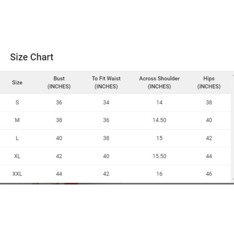Viewport: 234px width, 234px height.
Task: Select the Size column header
Action: [x=17, y=82]
